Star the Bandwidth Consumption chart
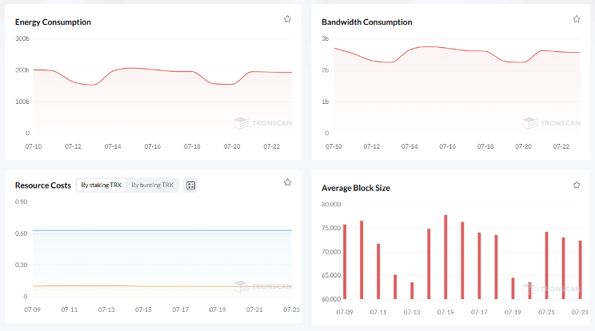This screenshot has width=595, height=331. [577, 18]
